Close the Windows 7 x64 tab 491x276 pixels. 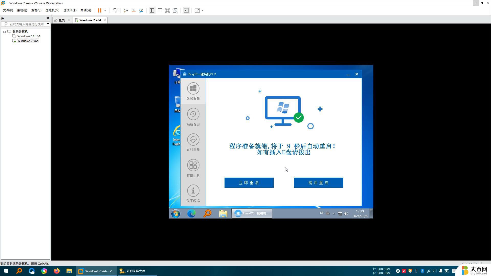point(105,20)
